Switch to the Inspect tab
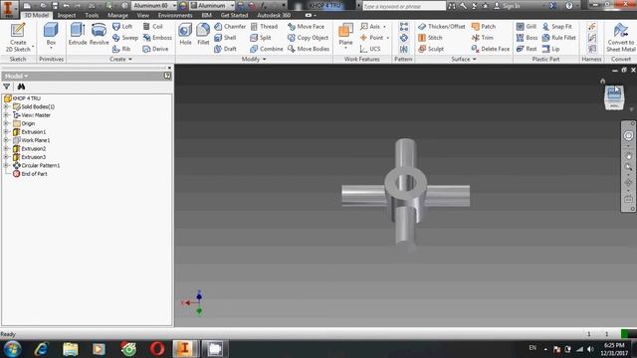This screenshot has height=358, width=637. (x=67, y=16)
